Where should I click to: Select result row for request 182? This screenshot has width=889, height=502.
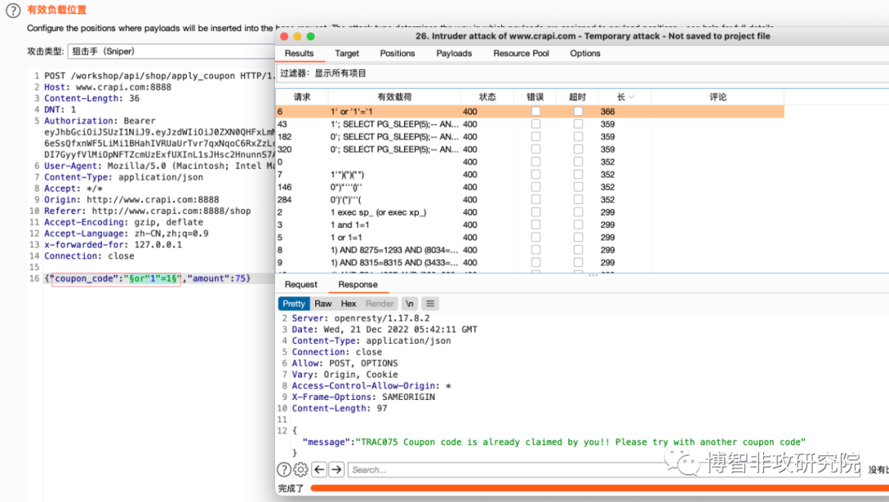(530, 137)
